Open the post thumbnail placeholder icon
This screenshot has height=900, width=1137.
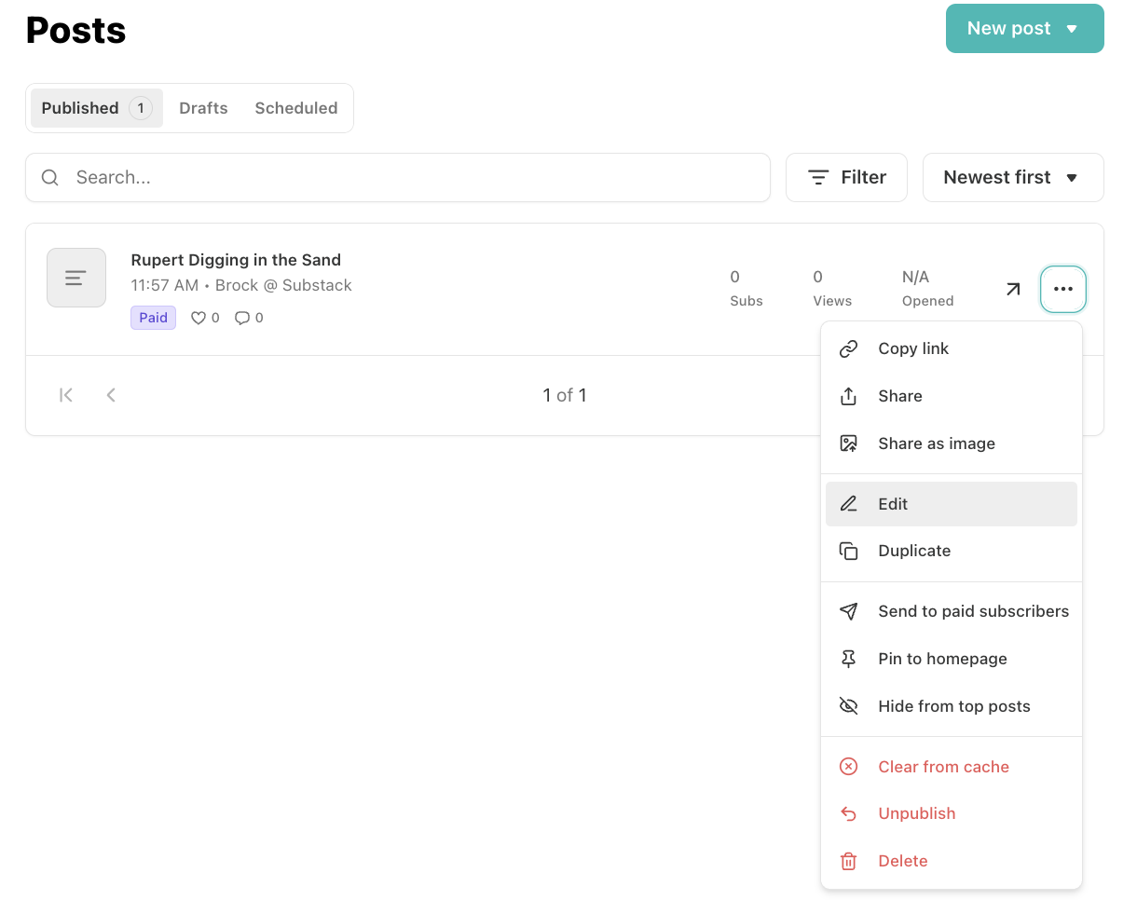point(76,278)
